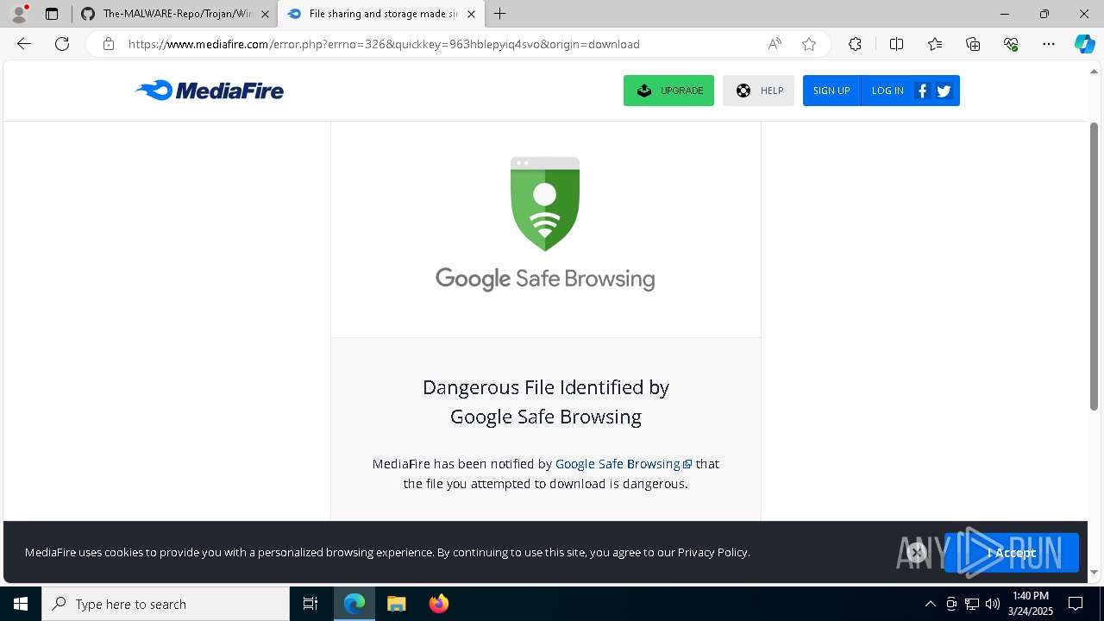Open the volume tray icon
The height and width of the screenshot is (621, 1104).
993,604
